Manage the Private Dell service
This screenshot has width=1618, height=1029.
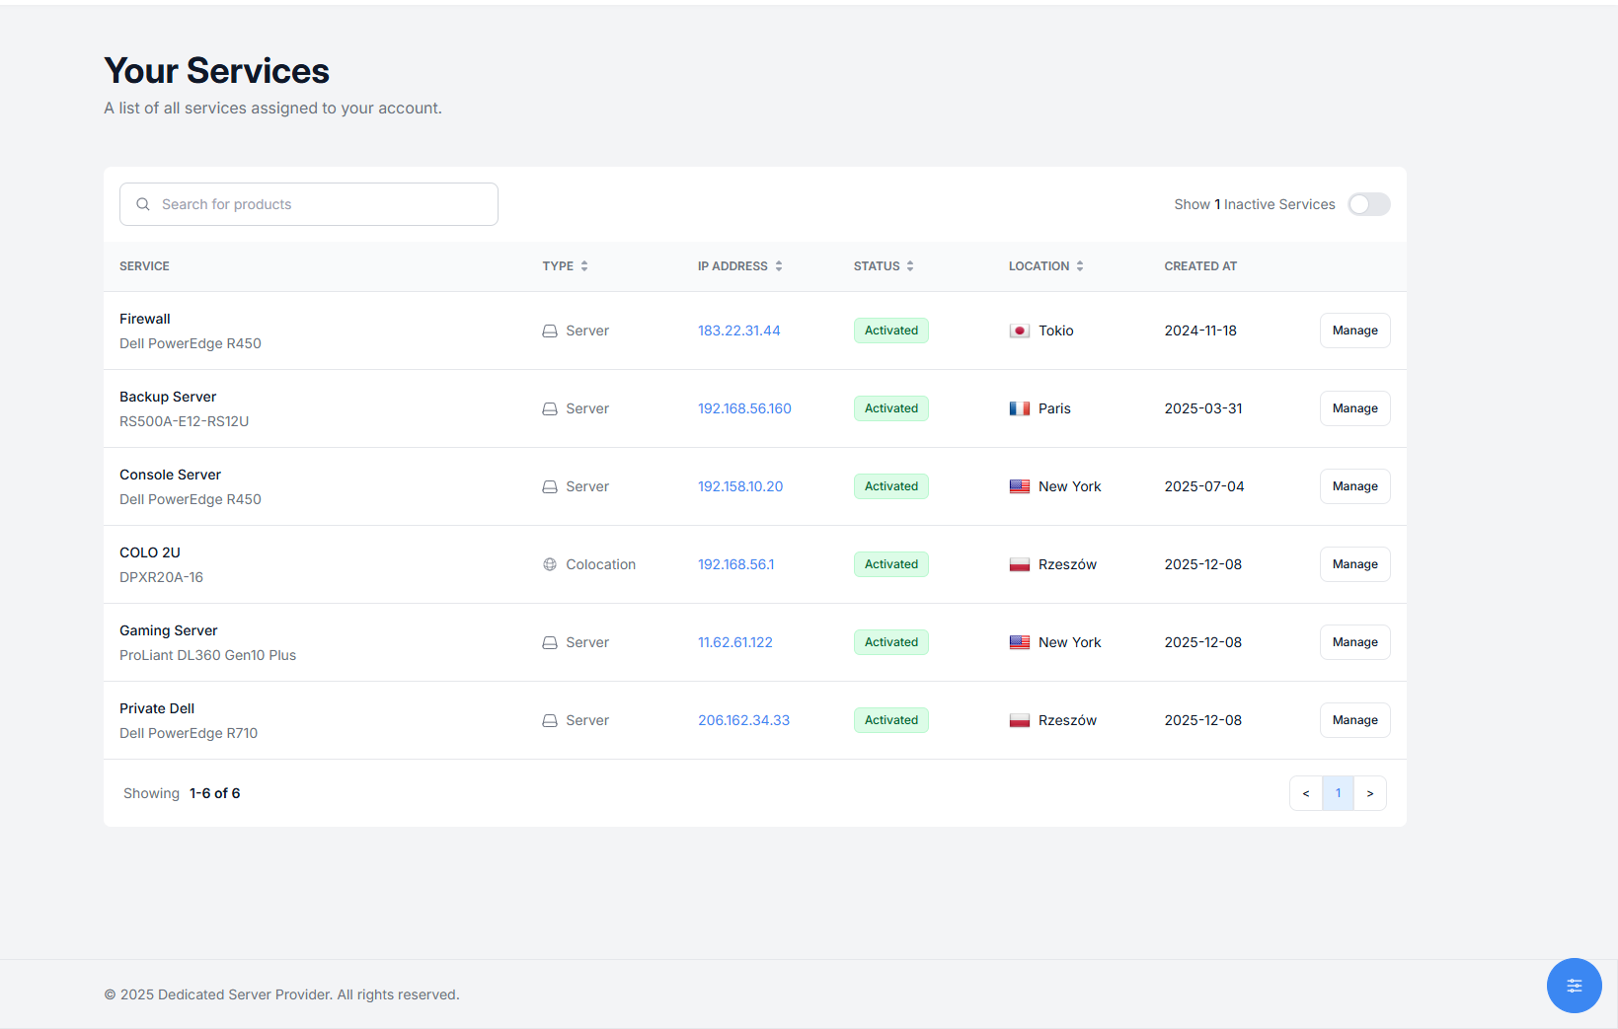pyautogui.click(x=1354, y=720)
